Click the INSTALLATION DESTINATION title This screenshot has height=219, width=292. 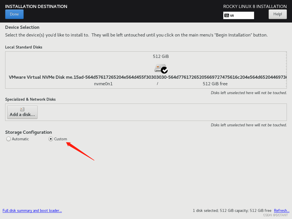point(36,6)
